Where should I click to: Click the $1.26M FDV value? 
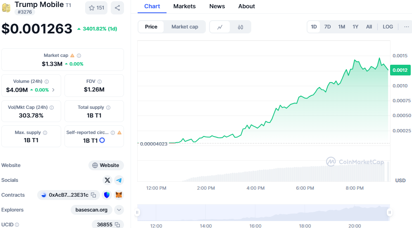point(94,89)
